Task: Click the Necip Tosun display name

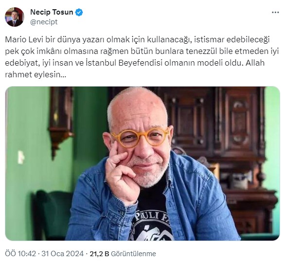Action: 52,12
